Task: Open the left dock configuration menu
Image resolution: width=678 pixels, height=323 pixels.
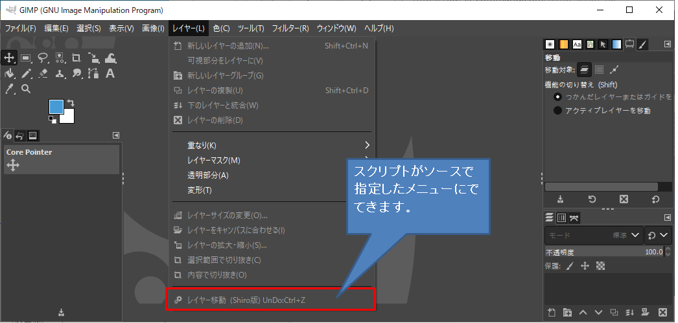Action: coord(116,135)
